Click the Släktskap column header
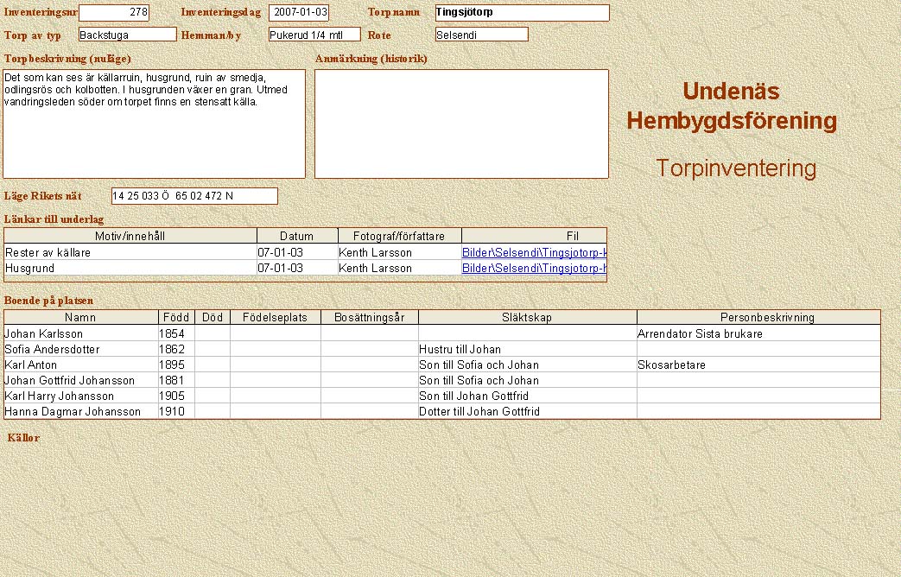 527,318
